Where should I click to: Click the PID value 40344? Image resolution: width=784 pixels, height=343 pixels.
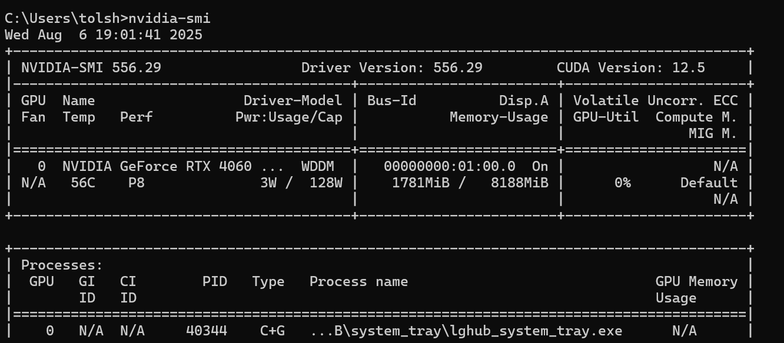pos(207,331)
